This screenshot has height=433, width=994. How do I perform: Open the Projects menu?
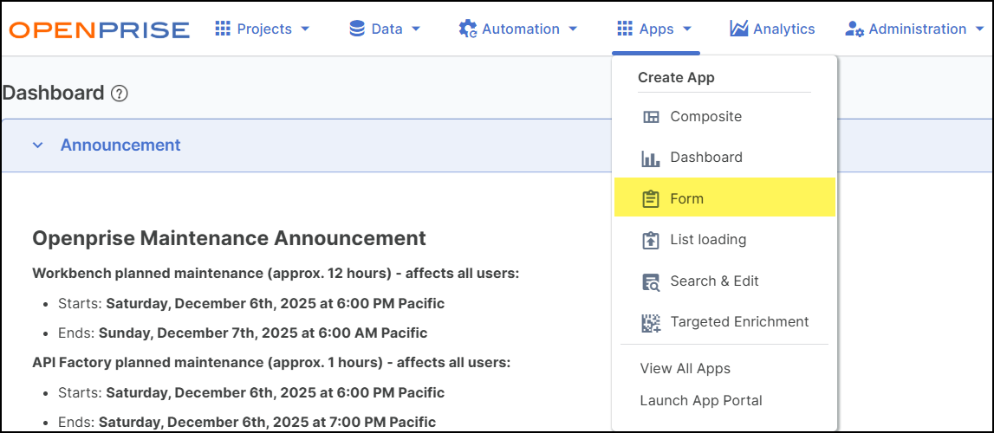(x=263, y=29)
